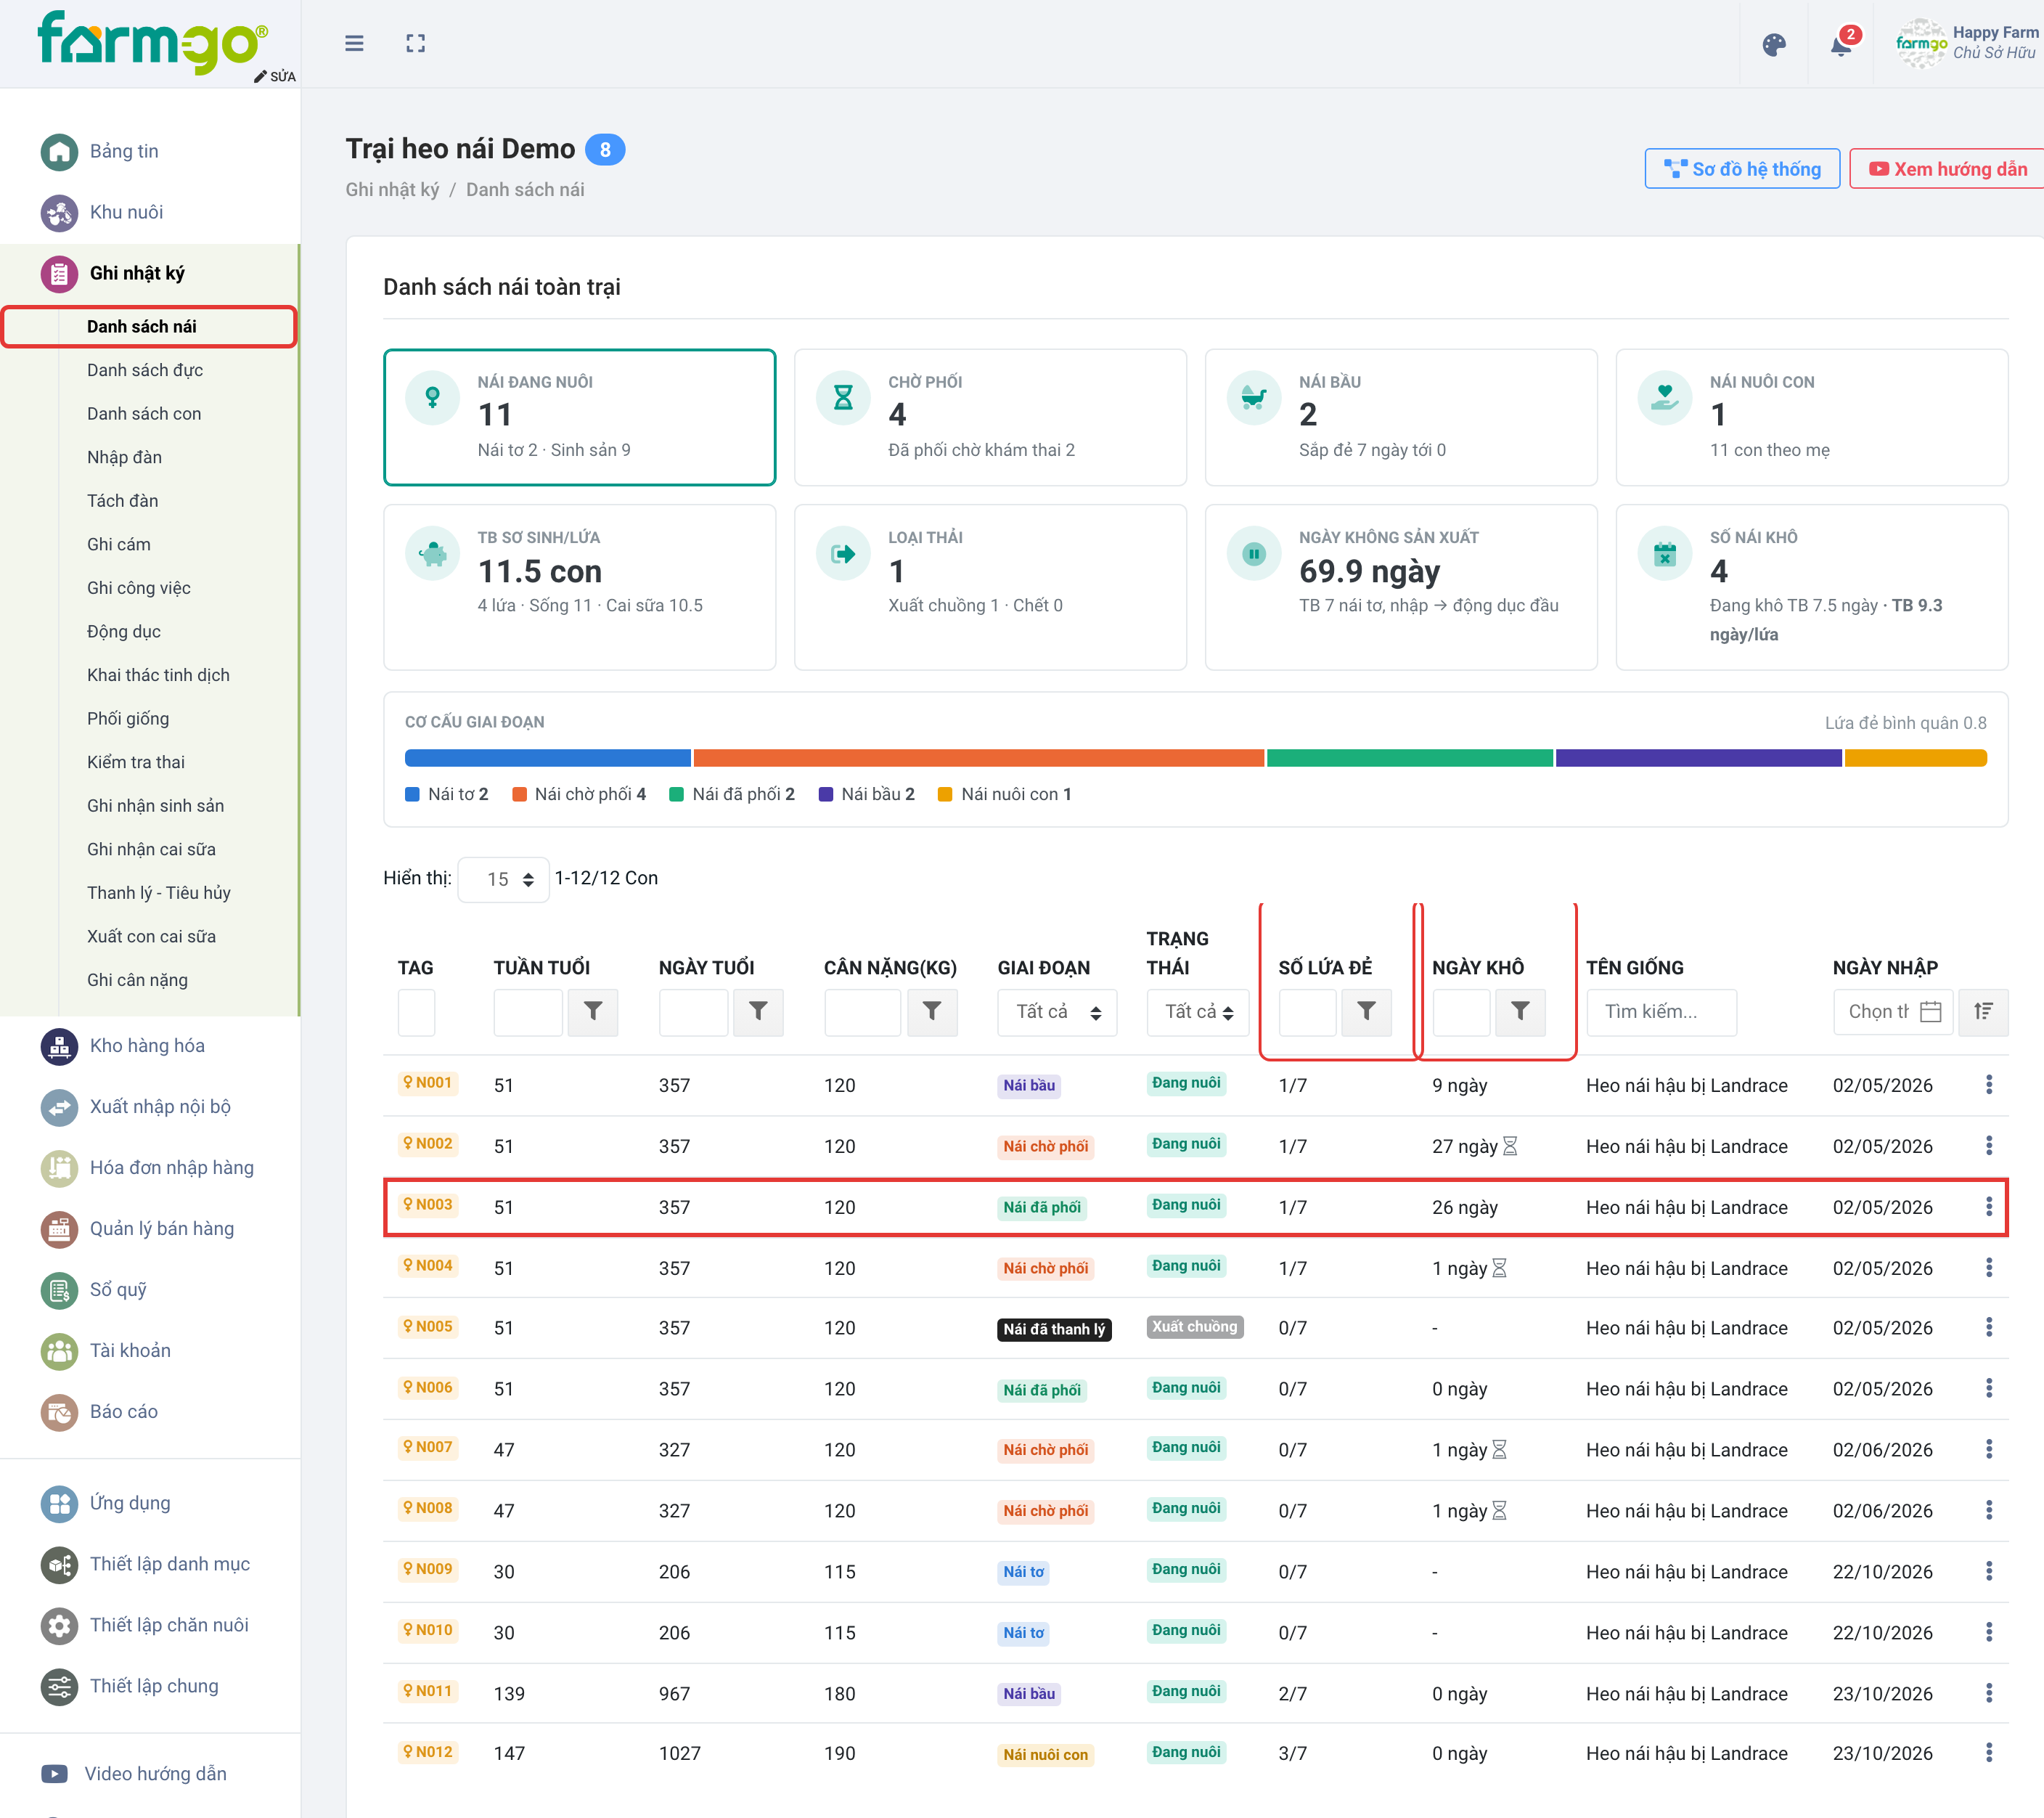Viewport: 2044px width, 1818px height.
Task: Open Thanh lý - Tiêu hủy menu item
Action: pos(158,893)
